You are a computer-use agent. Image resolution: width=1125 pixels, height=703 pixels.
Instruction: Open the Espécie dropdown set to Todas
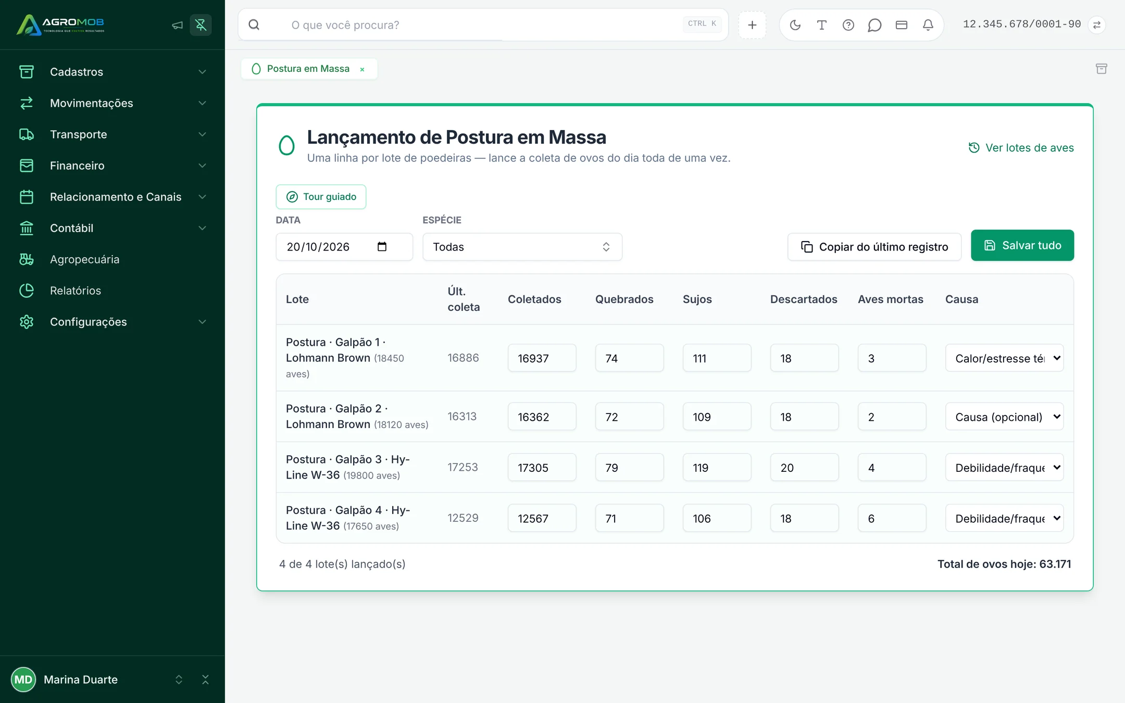click(522, 247)
